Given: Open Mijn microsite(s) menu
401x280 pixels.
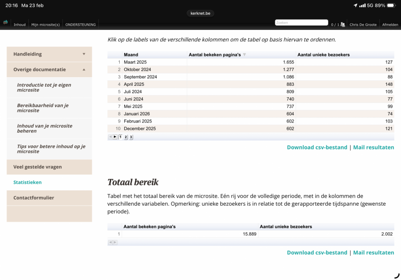Looking at the screenshot, I should pos(45,24).
